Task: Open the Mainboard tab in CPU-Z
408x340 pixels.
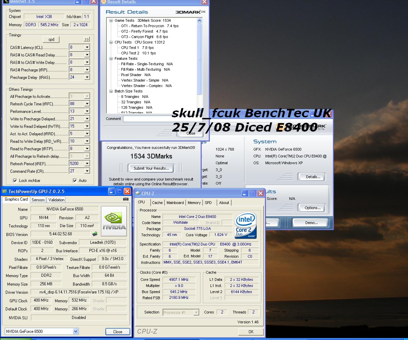Action: [175, 203]
